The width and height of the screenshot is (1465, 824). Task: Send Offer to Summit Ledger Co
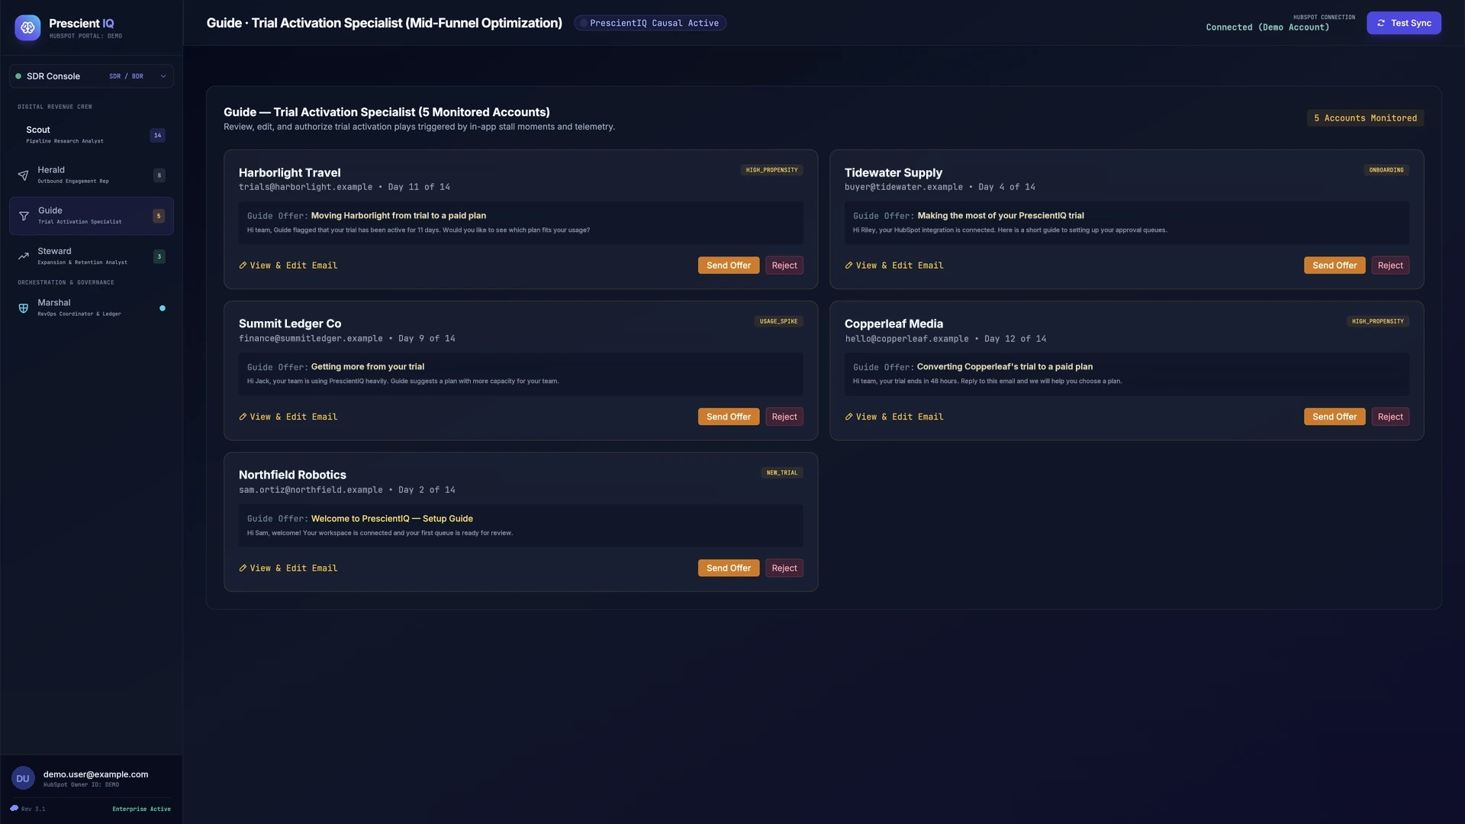[x=729, y=417]
